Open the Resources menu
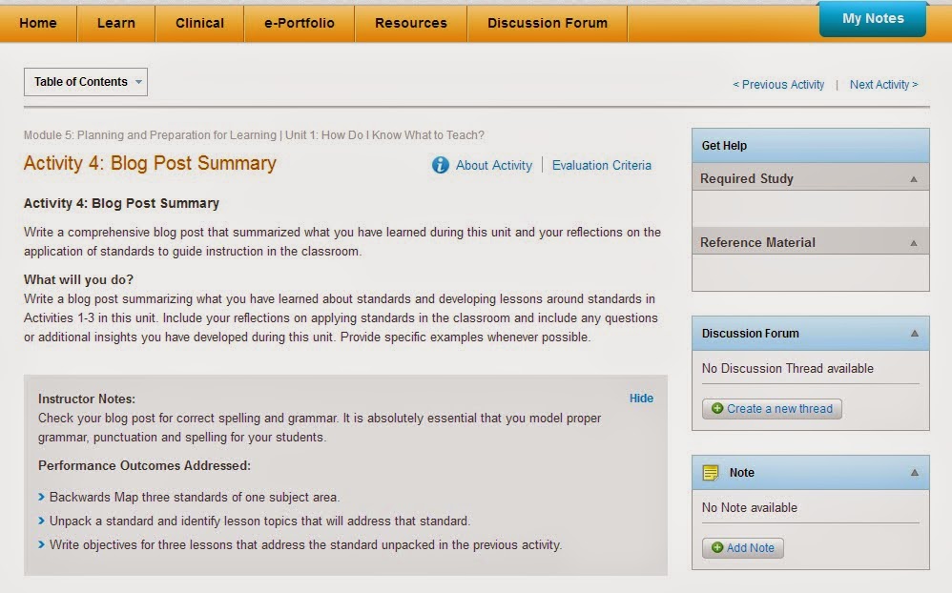The image size is (952, 593). pyautogui.click(x=411, y=23)
